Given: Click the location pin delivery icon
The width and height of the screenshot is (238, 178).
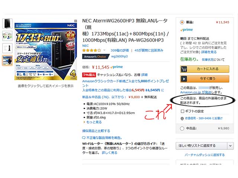Looking at the screenshot, I should pos(182,119).
